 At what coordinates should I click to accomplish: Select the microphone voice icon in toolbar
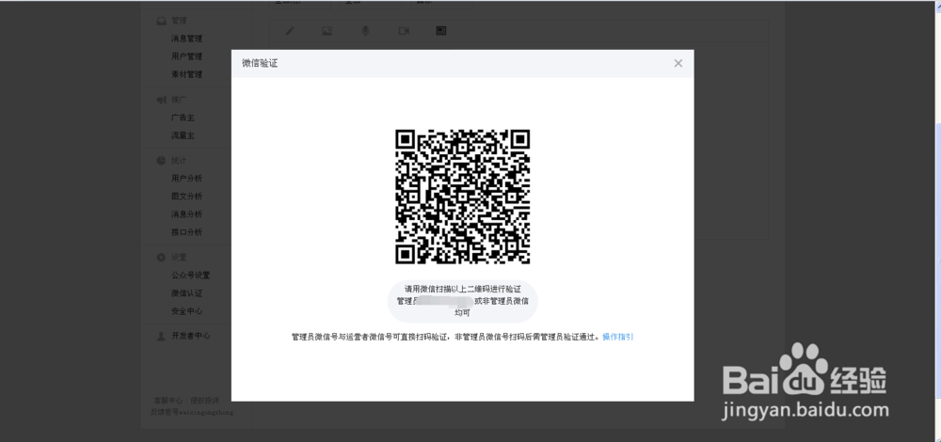(x=365, y=31)
